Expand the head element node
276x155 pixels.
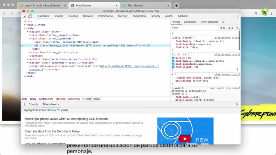coord(25,25)
